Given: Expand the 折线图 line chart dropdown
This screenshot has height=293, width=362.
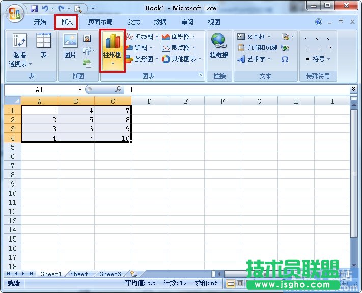Looking at the screenshot, I should [142, 37].
